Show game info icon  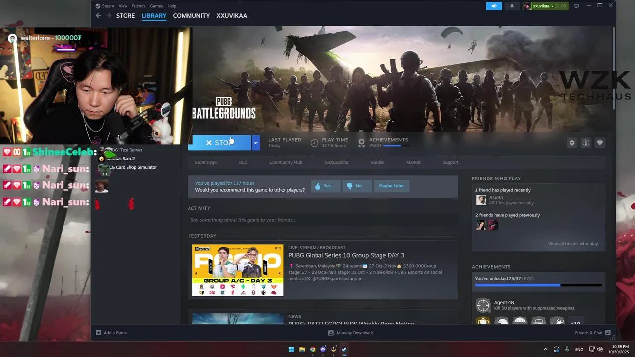pyautogui.click(x=586, y=143)
